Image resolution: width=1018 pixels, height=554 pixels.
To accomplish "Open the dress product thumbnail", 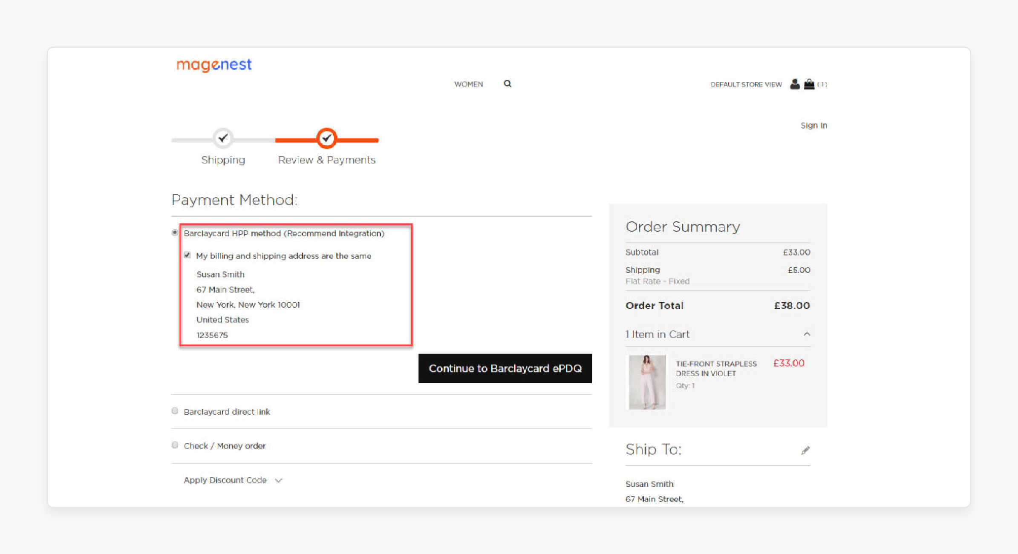I will [647, 382].
